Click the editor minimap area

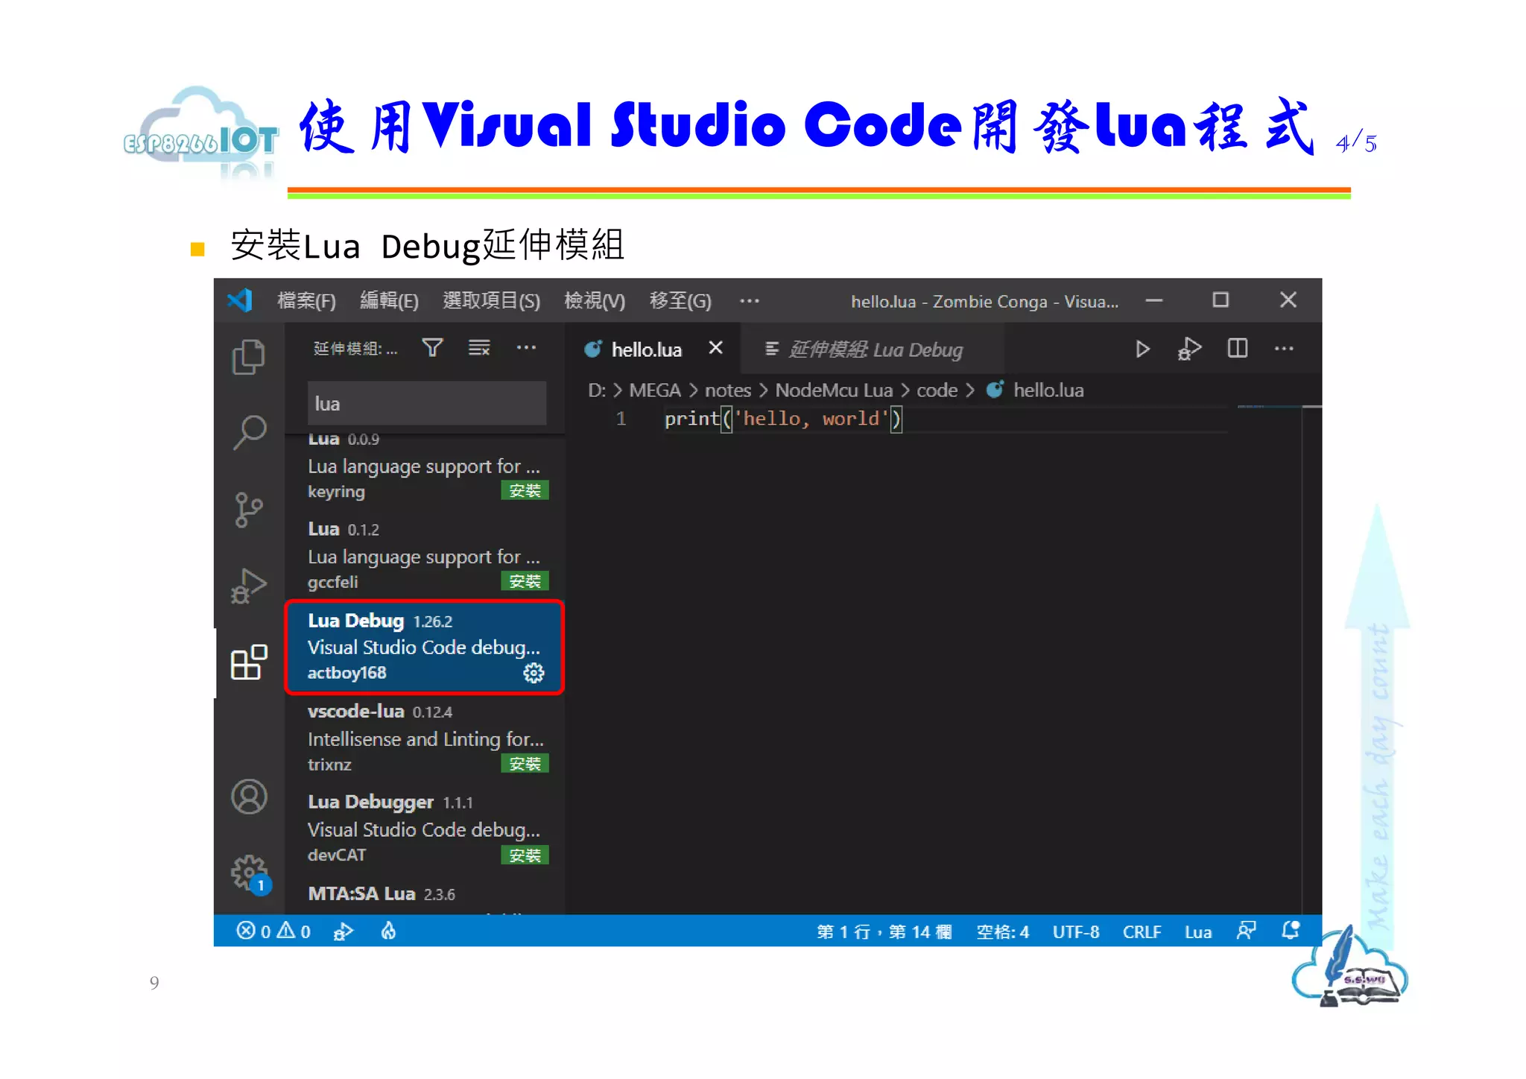(1270, 659)
